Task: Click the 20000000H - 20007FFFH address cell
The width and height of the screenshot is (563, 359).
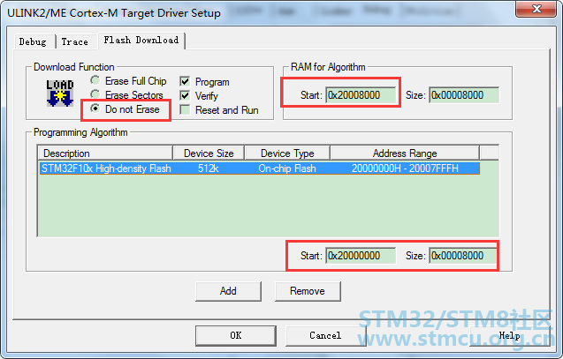Action: [405, 168]
